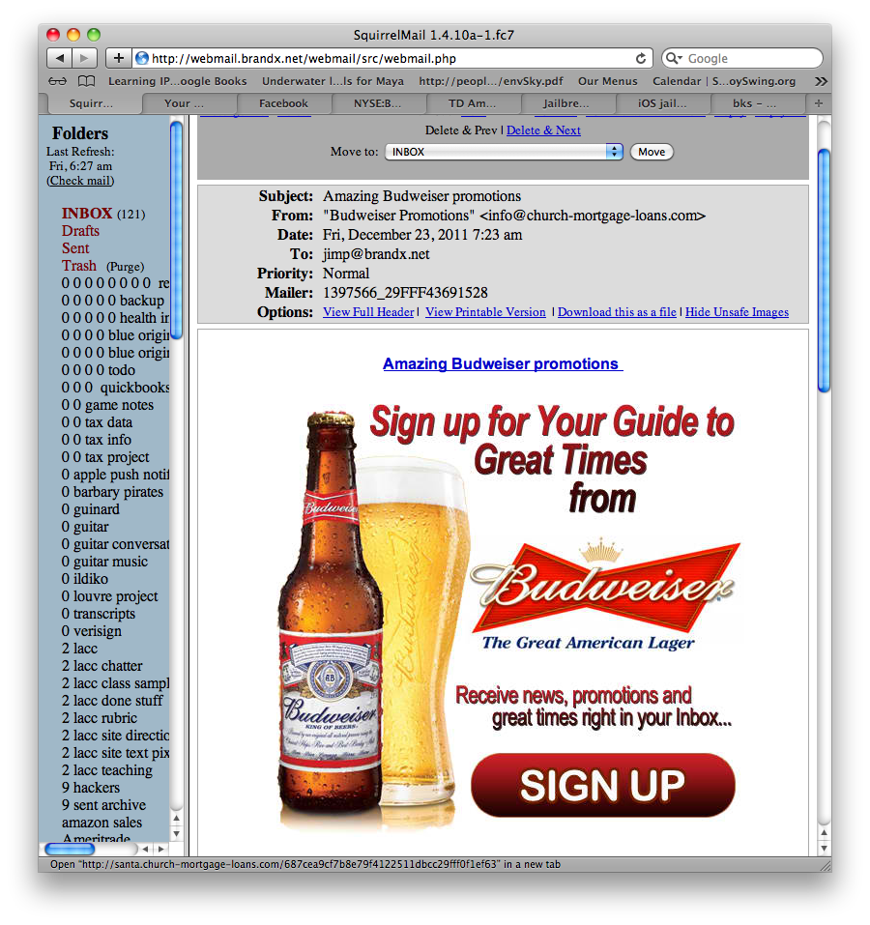Open View Printable Version link
Viewport: 870px width, 925px height.
(485, 312)
